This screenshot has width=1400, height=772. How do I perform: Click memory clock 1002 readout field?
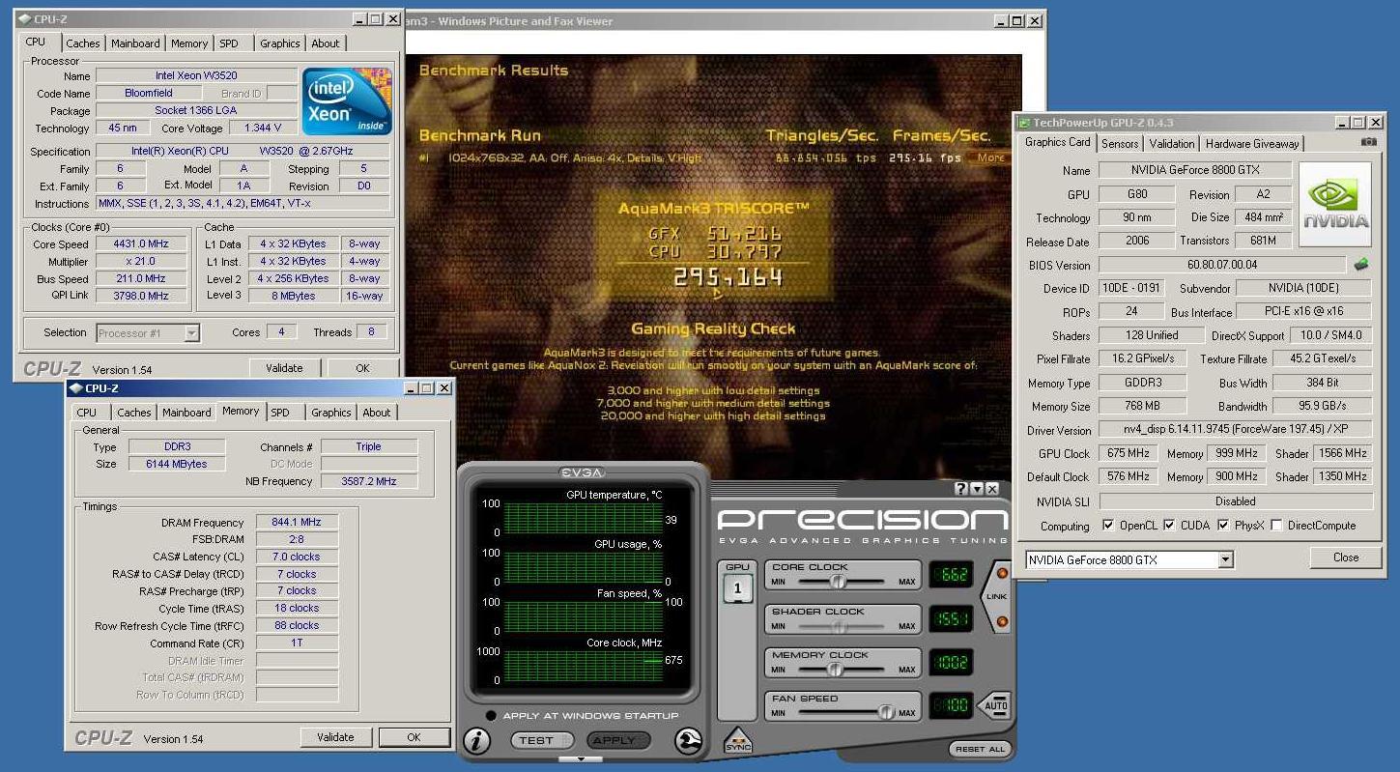(950, 662)
